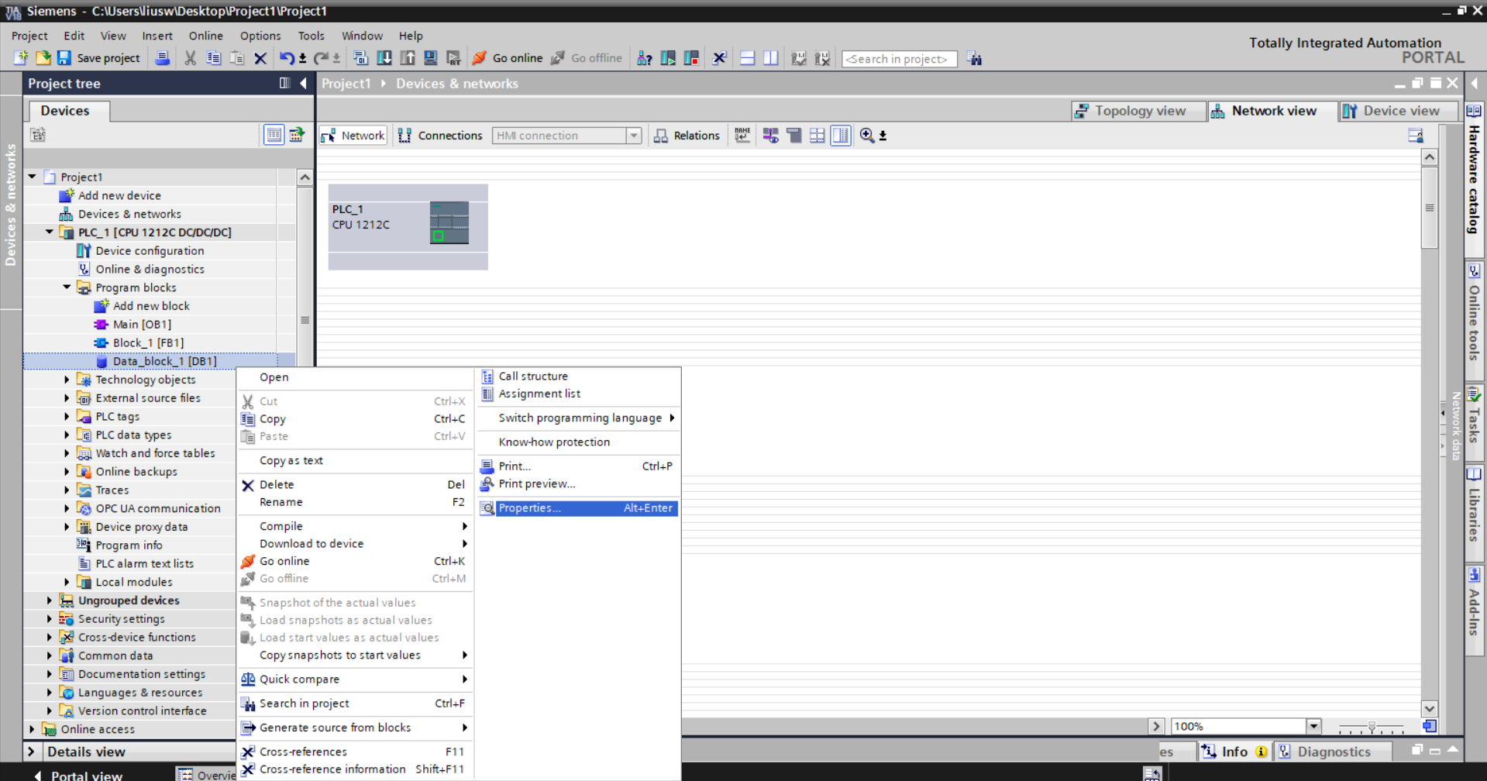1487x781 pixels.
Task: Open the Diagnostics tab in inspector bar
Action: coord(1333,752)
